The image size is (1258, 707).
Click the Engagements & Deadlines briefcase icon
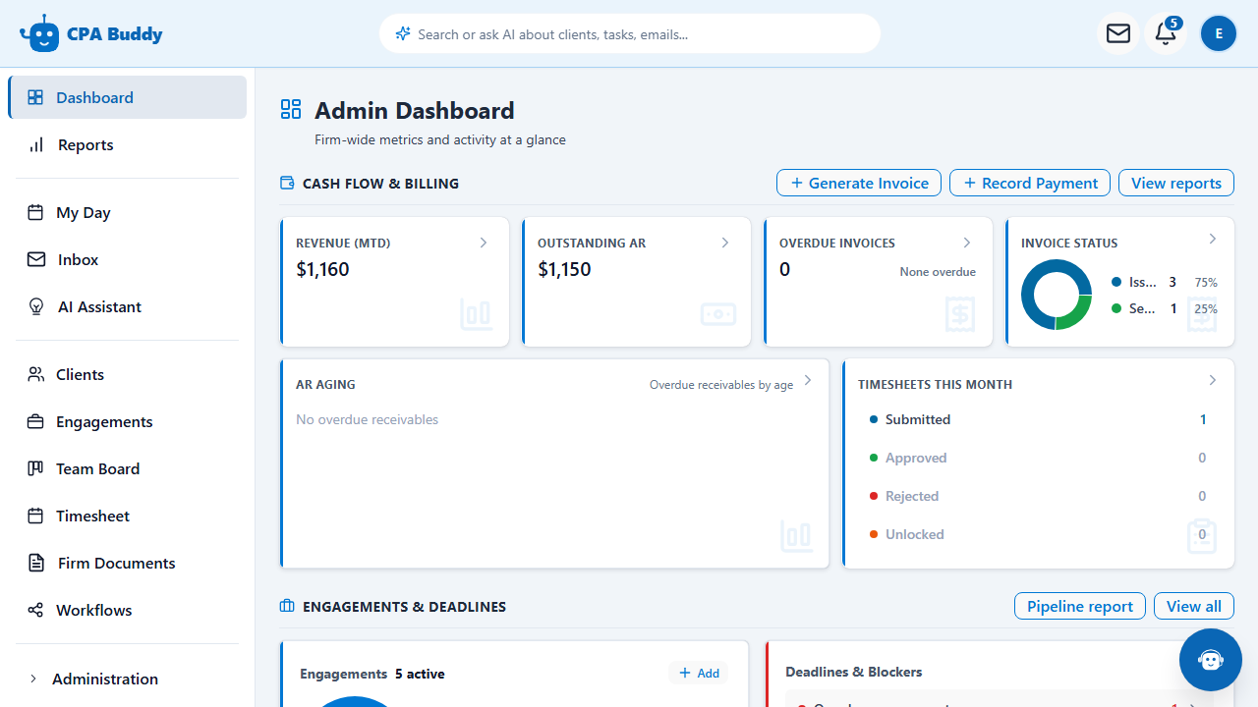click(287, 606)
